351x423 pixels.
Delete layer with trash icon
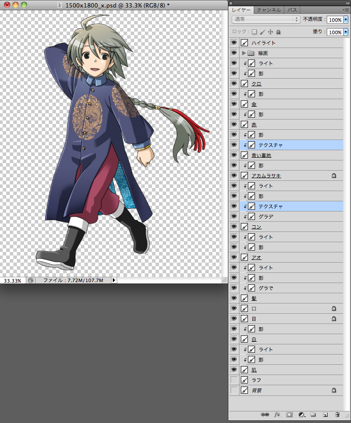tap(337, 415)
